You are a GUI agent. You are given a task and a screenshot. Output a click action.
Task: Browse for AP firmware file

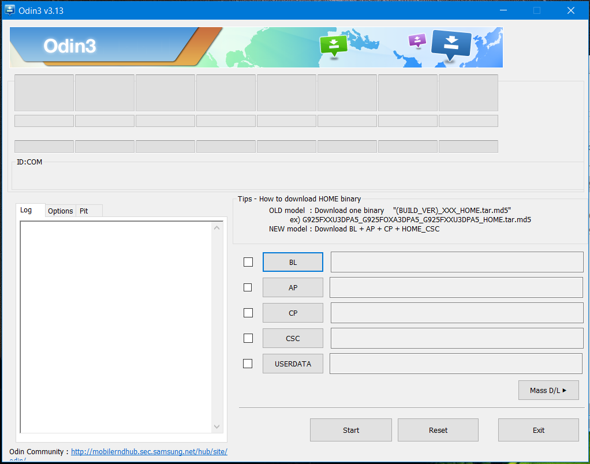tap(293, 287)
